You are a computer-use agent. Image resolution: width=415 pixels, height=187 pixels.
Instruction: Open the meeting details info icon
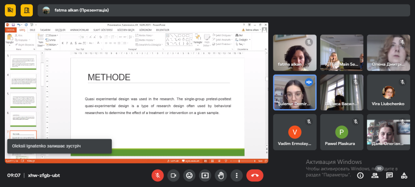tap(360, 175)
